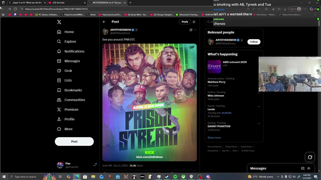Viewport: 321px width, 180px height.
Task: Open Spotify from the taskbar
Action: tap(175, 177)
